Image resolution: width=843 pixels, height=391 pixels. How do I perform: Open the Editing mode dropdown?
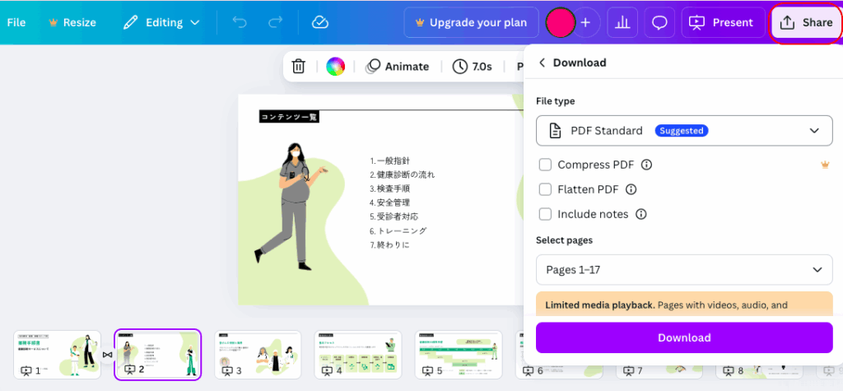(161, 22)
